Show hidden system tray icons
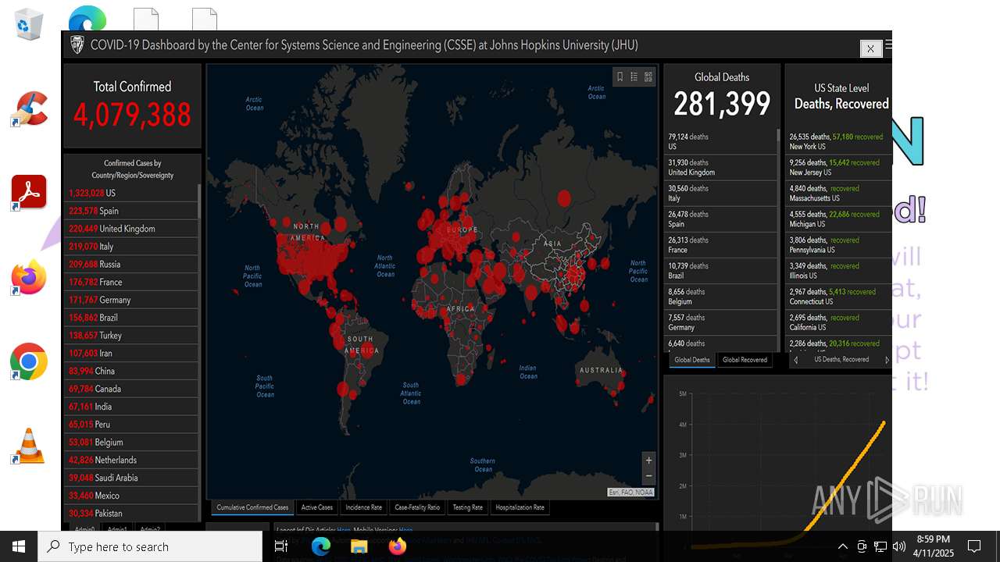The width and height of the screenshot is (1000, 562). [x=842, y=546]
